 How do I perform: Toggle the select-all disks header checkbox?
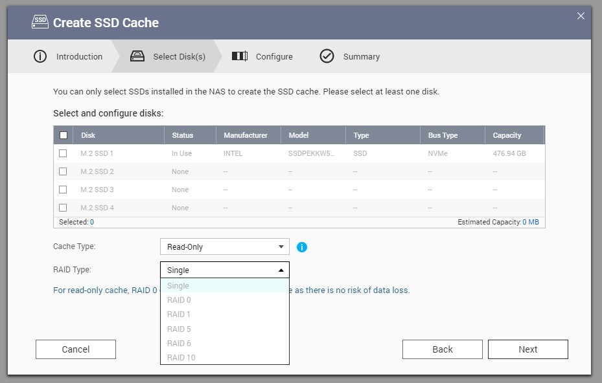pos(63,135)
